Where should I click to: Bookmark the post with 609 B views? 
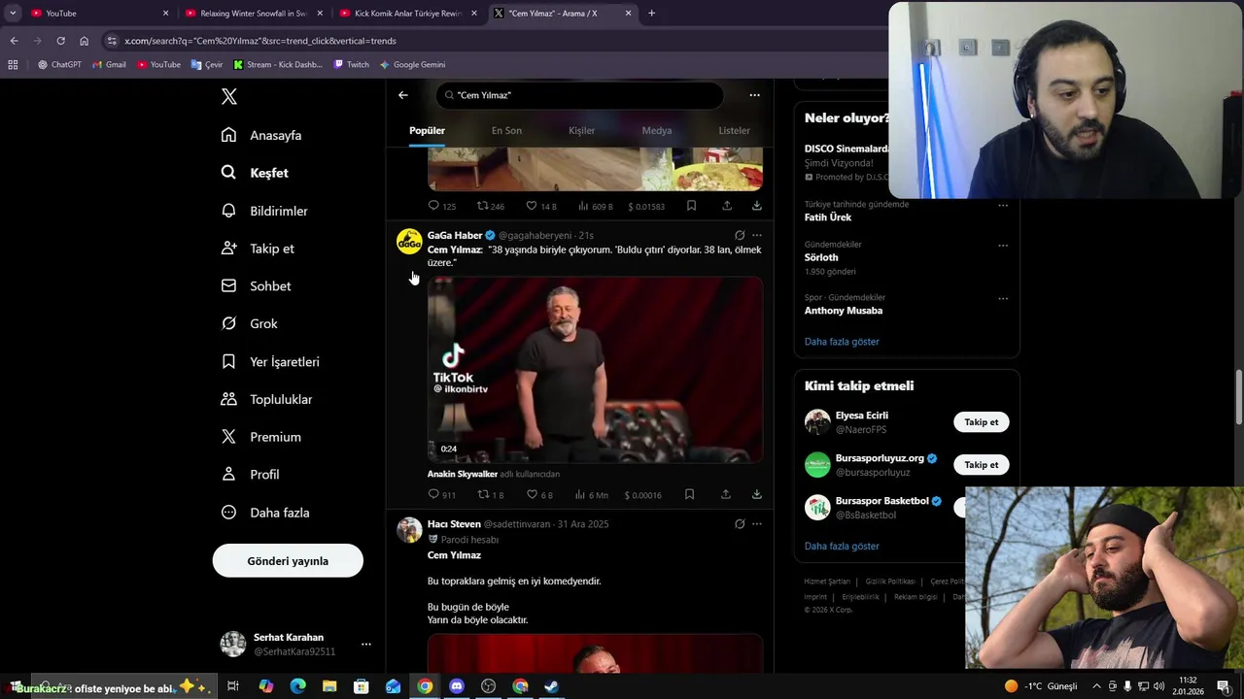[691, 206]
